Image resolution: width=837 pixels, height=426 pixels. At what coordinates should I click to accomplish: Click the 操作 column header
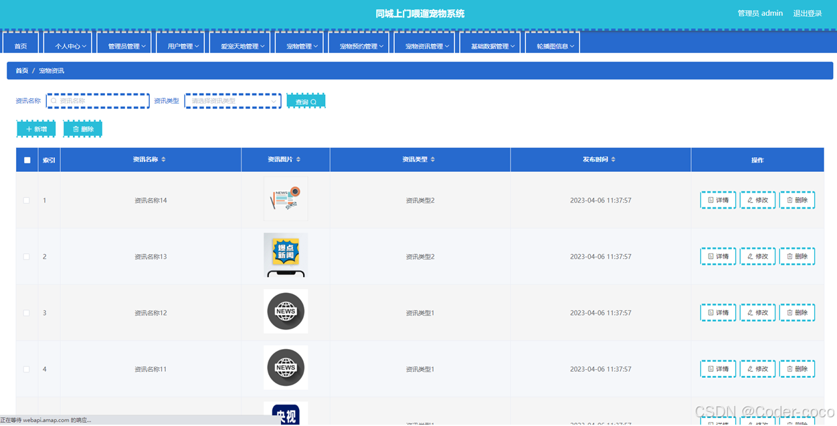(757, 160)
